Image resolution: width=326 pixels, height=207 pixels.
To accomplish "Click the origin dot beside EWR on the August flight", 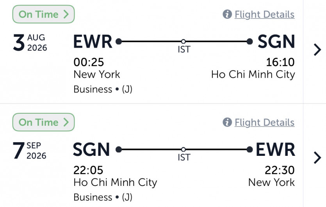I will click(119, 41).
